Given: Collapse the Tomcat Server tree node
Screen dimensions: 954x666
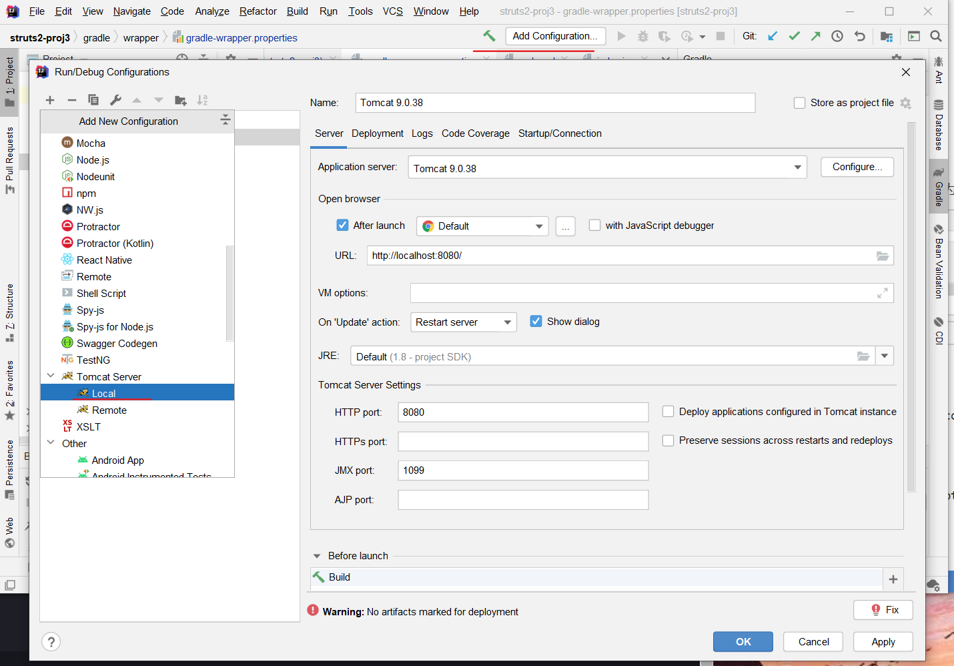Looking at the screenshot, I should coord(51,376).
